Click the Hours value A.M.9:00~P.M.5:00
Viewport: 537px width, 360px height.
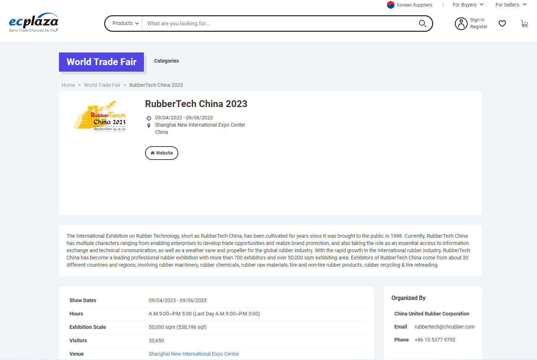pos(204,314)
